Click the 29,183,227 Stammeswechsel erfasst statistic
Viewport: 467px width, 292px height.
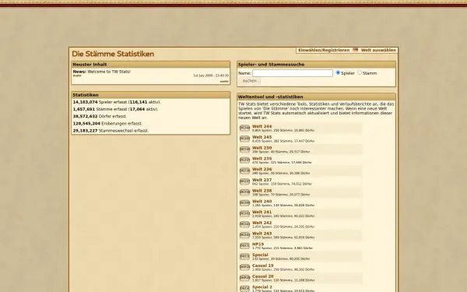[x=111, y=131]
